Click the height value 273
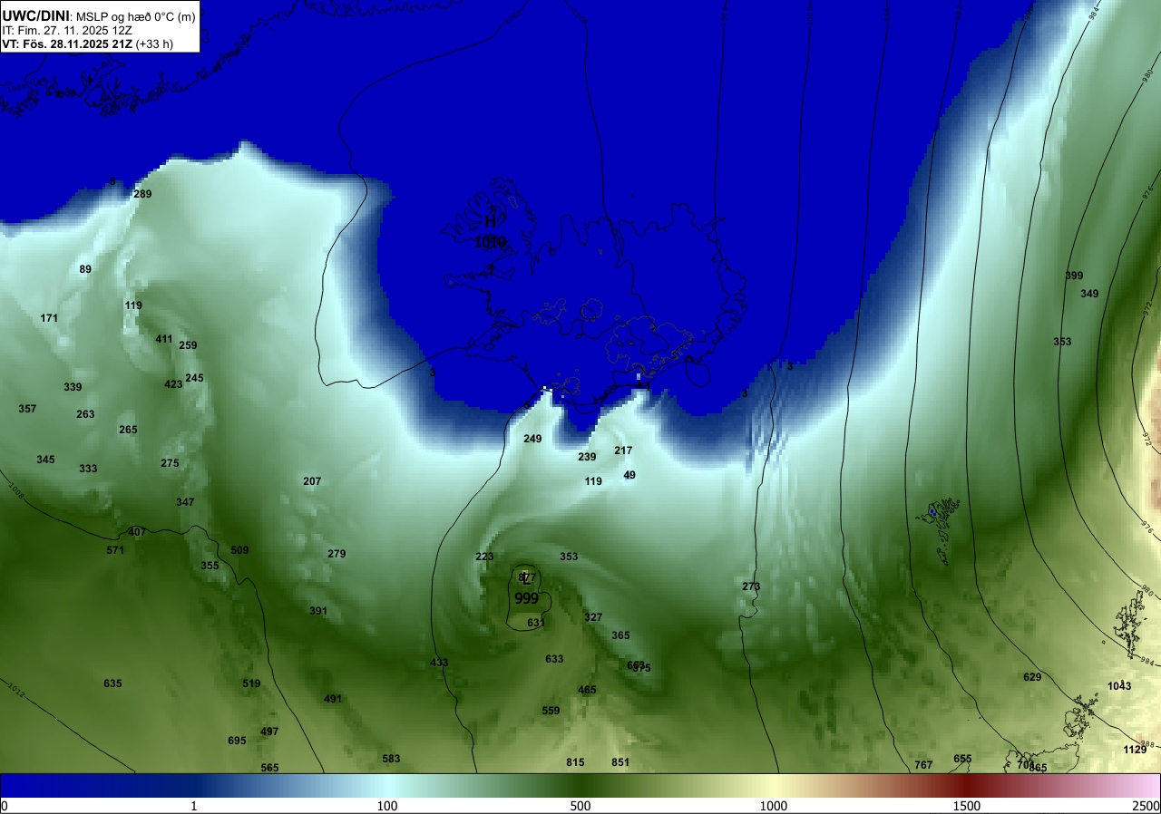The width and height of the screenshot is (1161, 814). click(751, 586)
